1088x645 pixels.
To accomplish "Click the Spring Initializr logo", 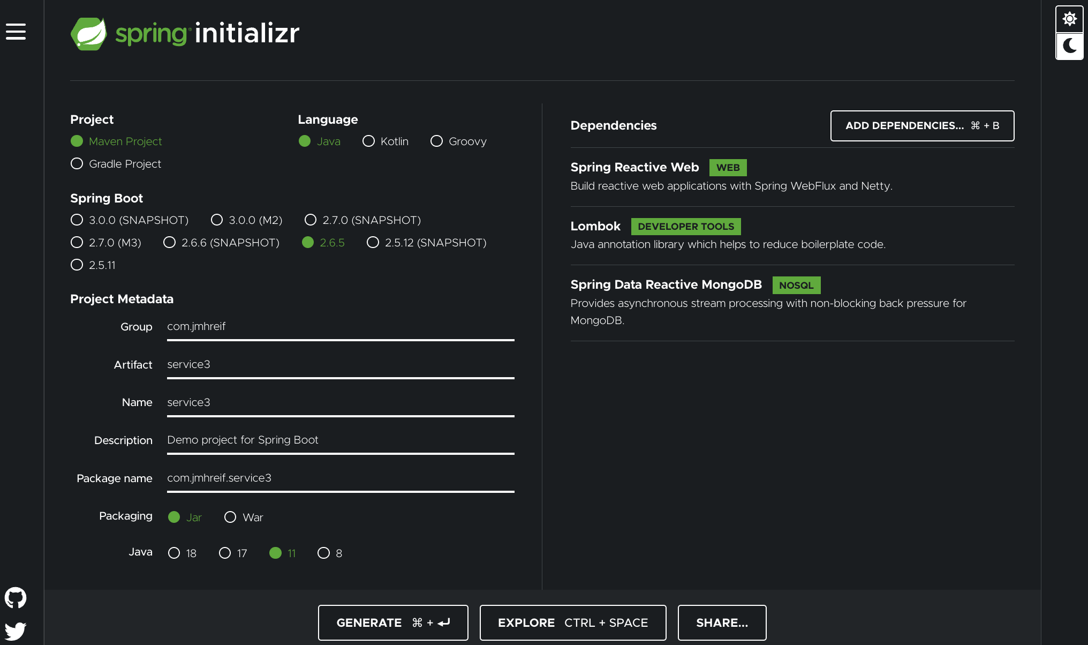I will click(185, 33).
